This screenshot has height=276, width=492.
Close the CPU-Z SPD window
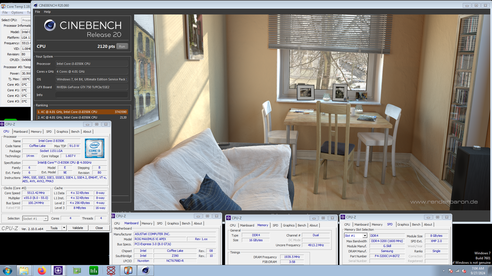[447, 217]
